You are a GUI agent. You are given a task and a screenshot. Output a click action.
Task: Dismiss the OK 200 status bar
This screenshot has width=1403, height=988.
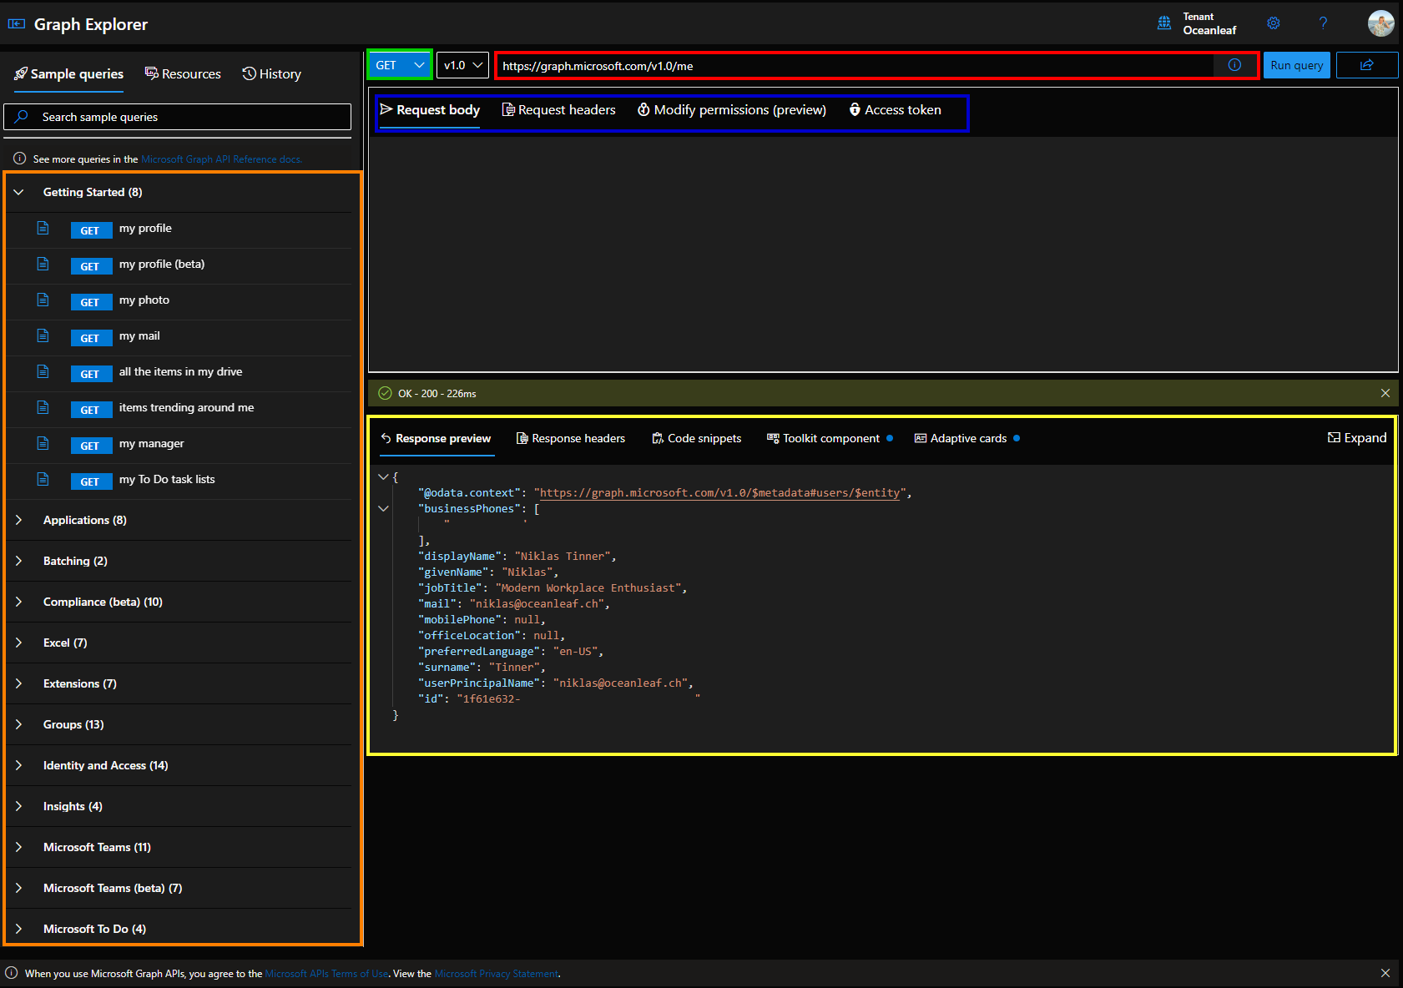1385,393
